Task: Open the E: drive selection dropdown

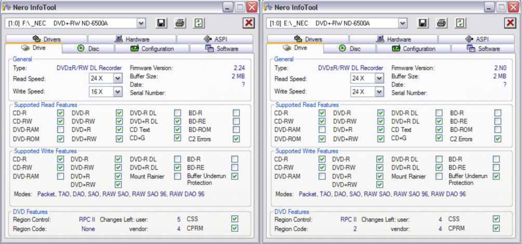Action: click(x=403, y=23)
